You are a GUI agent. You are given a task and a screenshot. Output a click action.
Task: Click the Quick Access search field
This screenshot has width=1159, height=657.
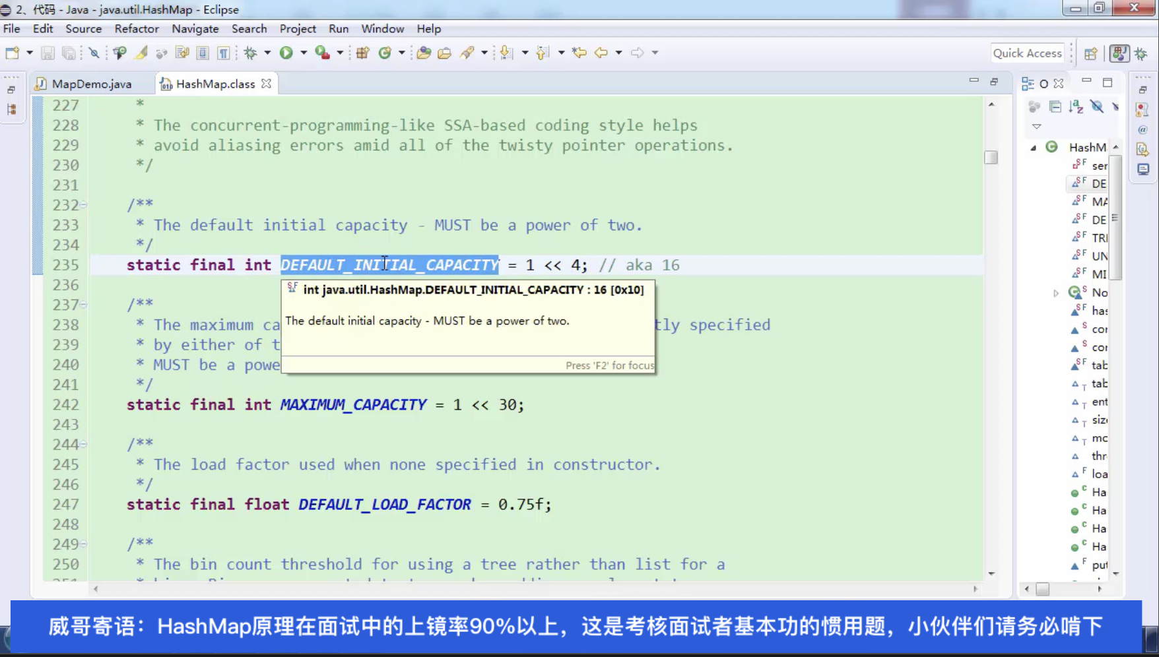coord(1027,53)
